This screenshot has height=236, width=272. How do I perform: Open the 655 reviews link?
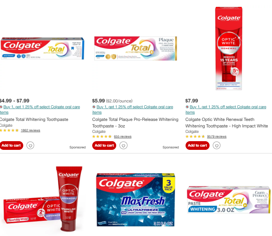point(123,136)
